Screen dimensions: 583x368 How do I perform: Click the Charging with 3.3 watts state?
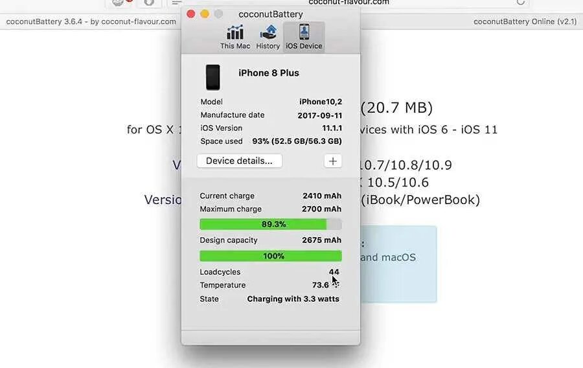point(293,299)
